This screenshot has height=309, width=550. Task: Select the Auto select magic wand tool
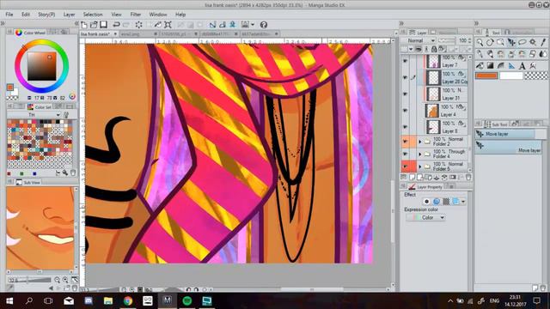click(x=533, y=42)
